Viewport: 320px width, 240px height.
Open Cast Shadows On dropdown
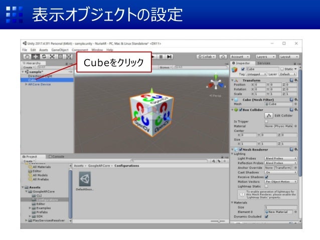click(281, 172)
